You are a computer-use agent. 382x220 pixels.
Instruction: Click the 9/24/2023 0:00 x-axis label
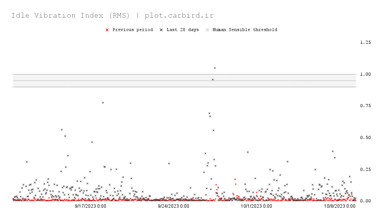174,206
